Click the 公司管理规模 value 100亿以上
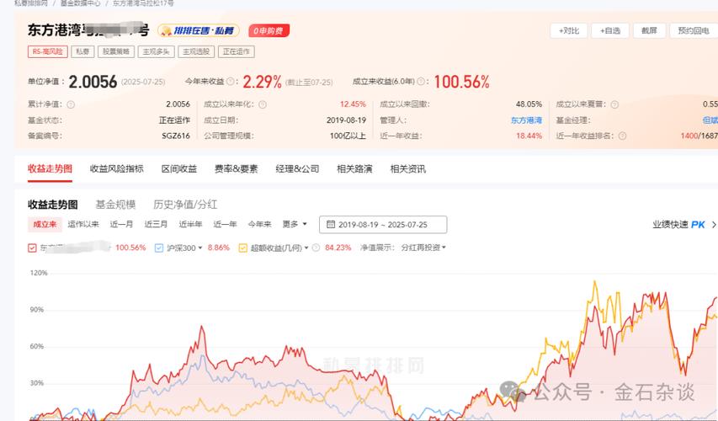This screenshot has width=718, height=421. pos(348,136)
